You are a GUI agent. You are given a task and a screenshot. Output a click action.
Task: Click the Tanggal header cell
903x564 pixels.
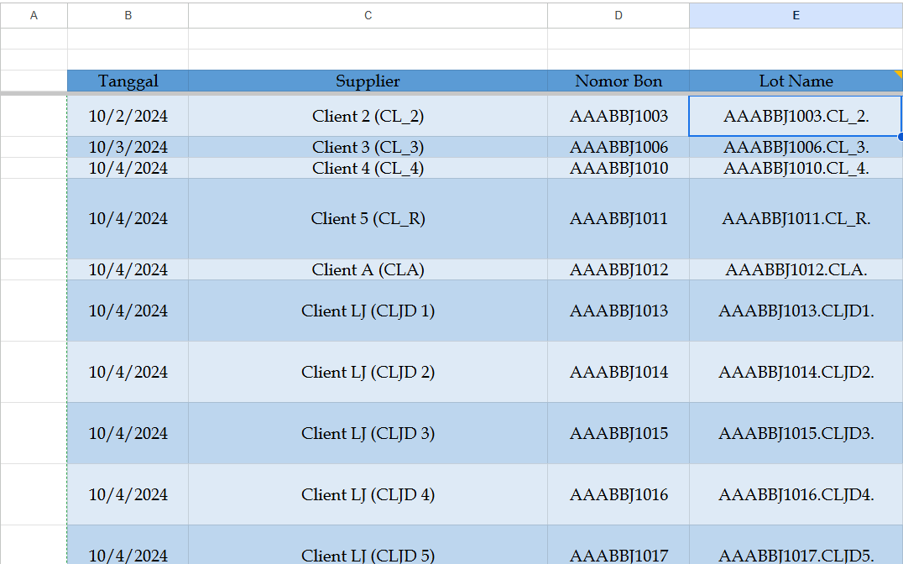[x=128, y=81]
